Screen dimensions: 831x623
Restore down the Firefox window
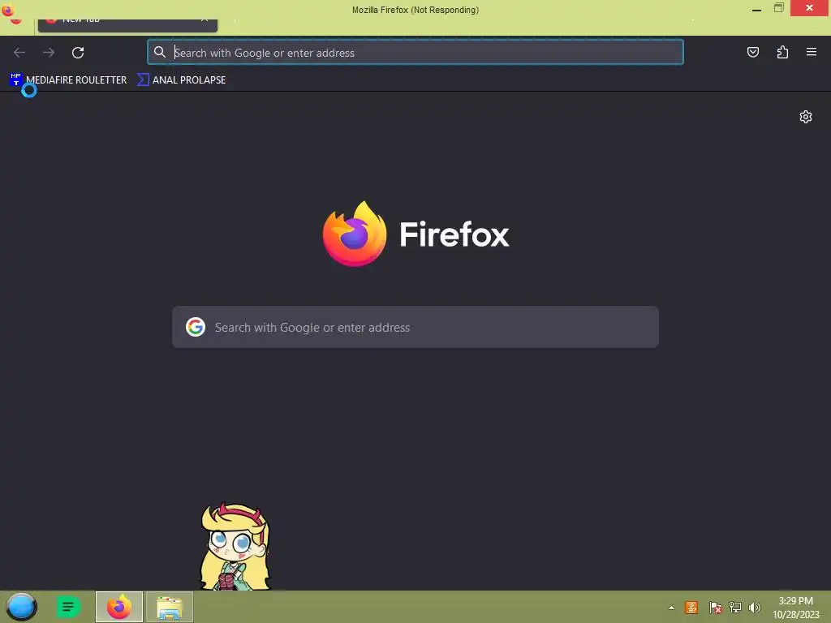pos(778,8)
